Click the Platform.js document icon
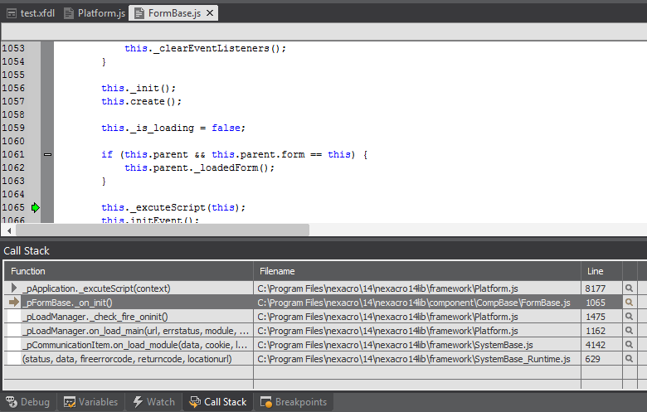Image resolution: width=647 pixels, height=412 pixels. pyautogui.click(x=69, y=13)
